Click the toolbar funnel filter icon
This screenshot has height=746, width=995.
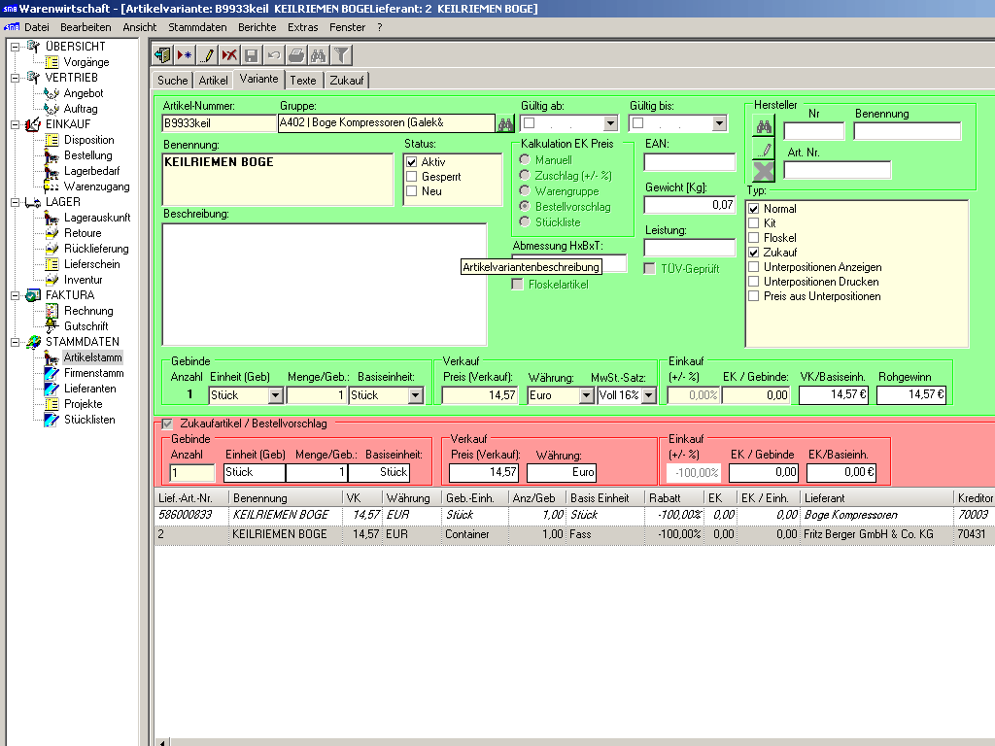point(342,55)
